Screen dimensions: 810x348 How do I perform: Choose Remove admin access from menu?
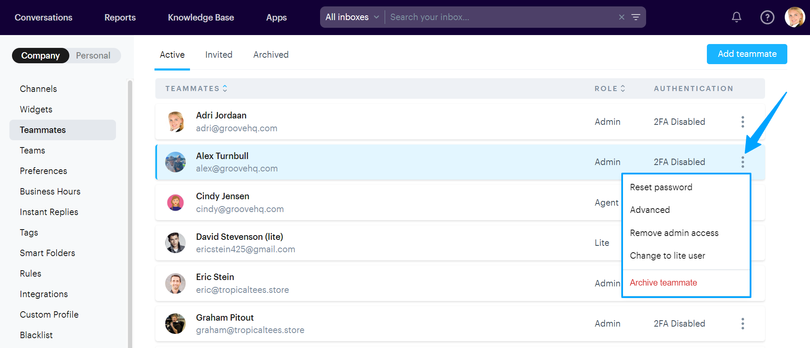(x=674, y=233)
